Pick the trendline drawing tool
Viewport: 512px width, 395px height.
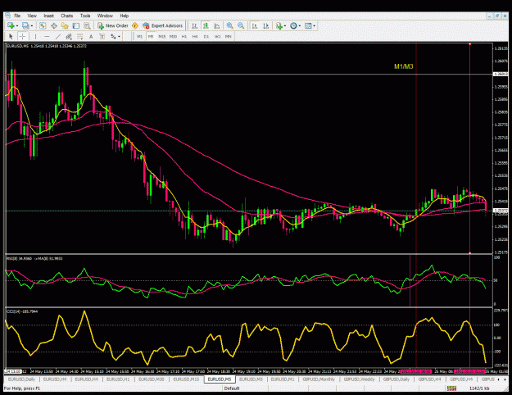click(58, 36)
